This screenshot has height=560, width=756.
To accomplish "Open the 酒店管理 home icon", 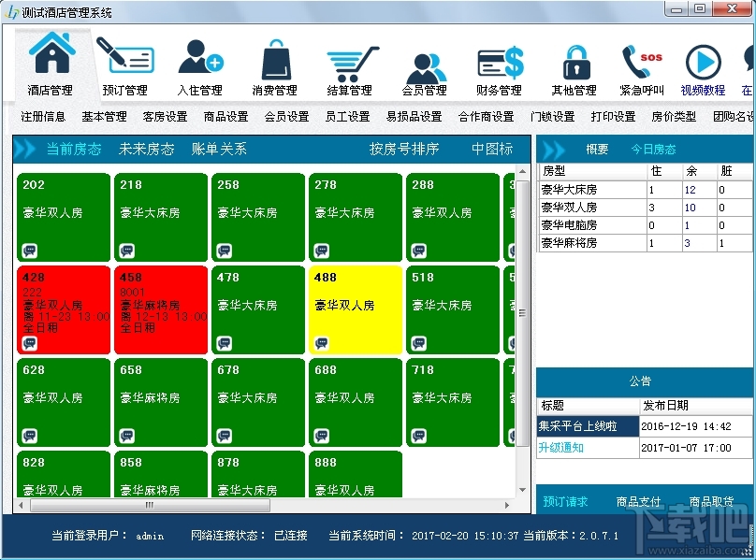I will [x=51, y=53].
